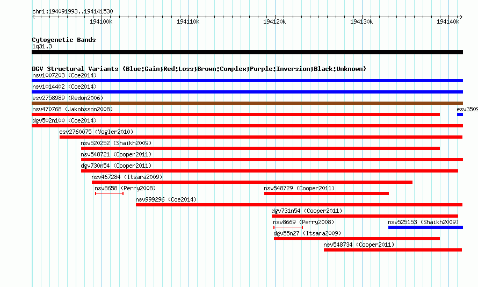The width and height of the screenshot is (478, 287).
Task: Click the 1q31.3 band label
Action: tap(42, 46)
